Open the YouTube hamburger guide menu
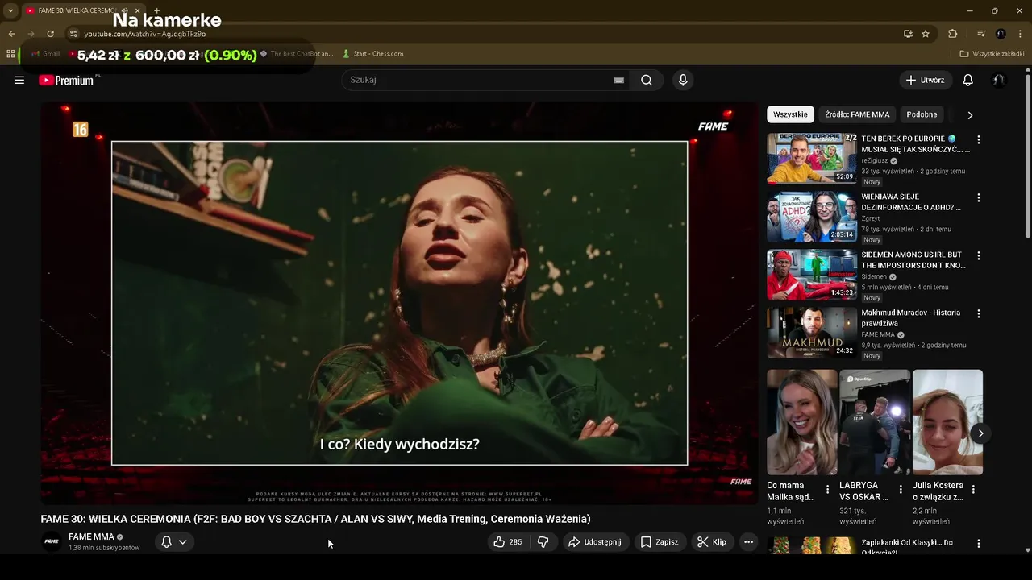The image size is (1032, 580). [19, 80]
